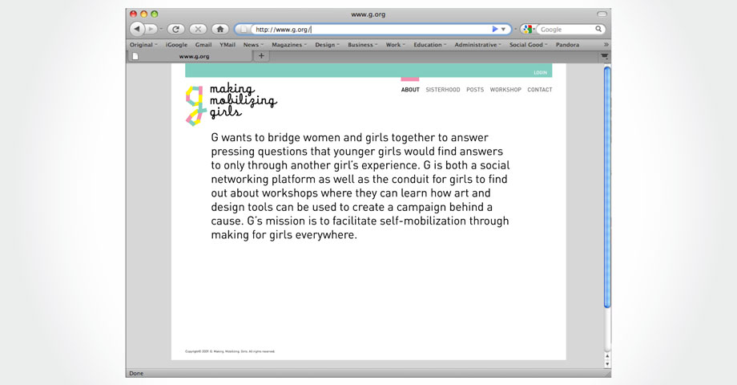Click the copyright footer text
Image resolution: width=737 pixels, height=385 pixels.
230,351
